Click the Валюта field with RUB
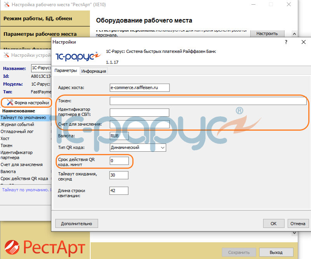This screenshot has height=259, width=311. tap(119, 136)
